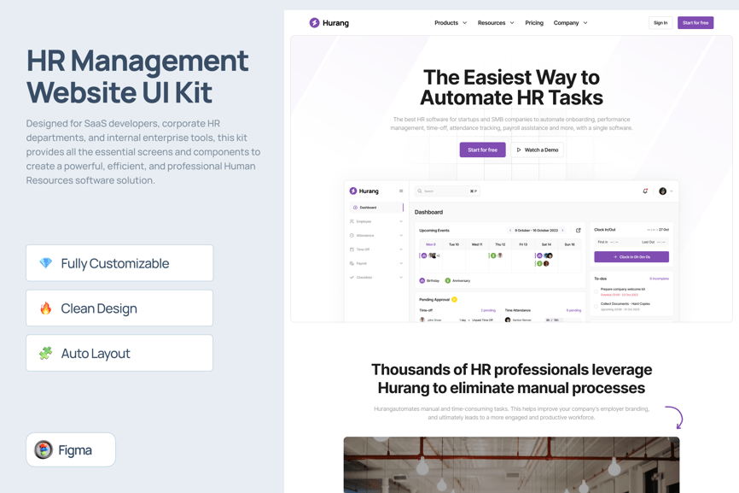
Task: Expand the Company dropdown in navbar
Action: (x=570, y=23)
